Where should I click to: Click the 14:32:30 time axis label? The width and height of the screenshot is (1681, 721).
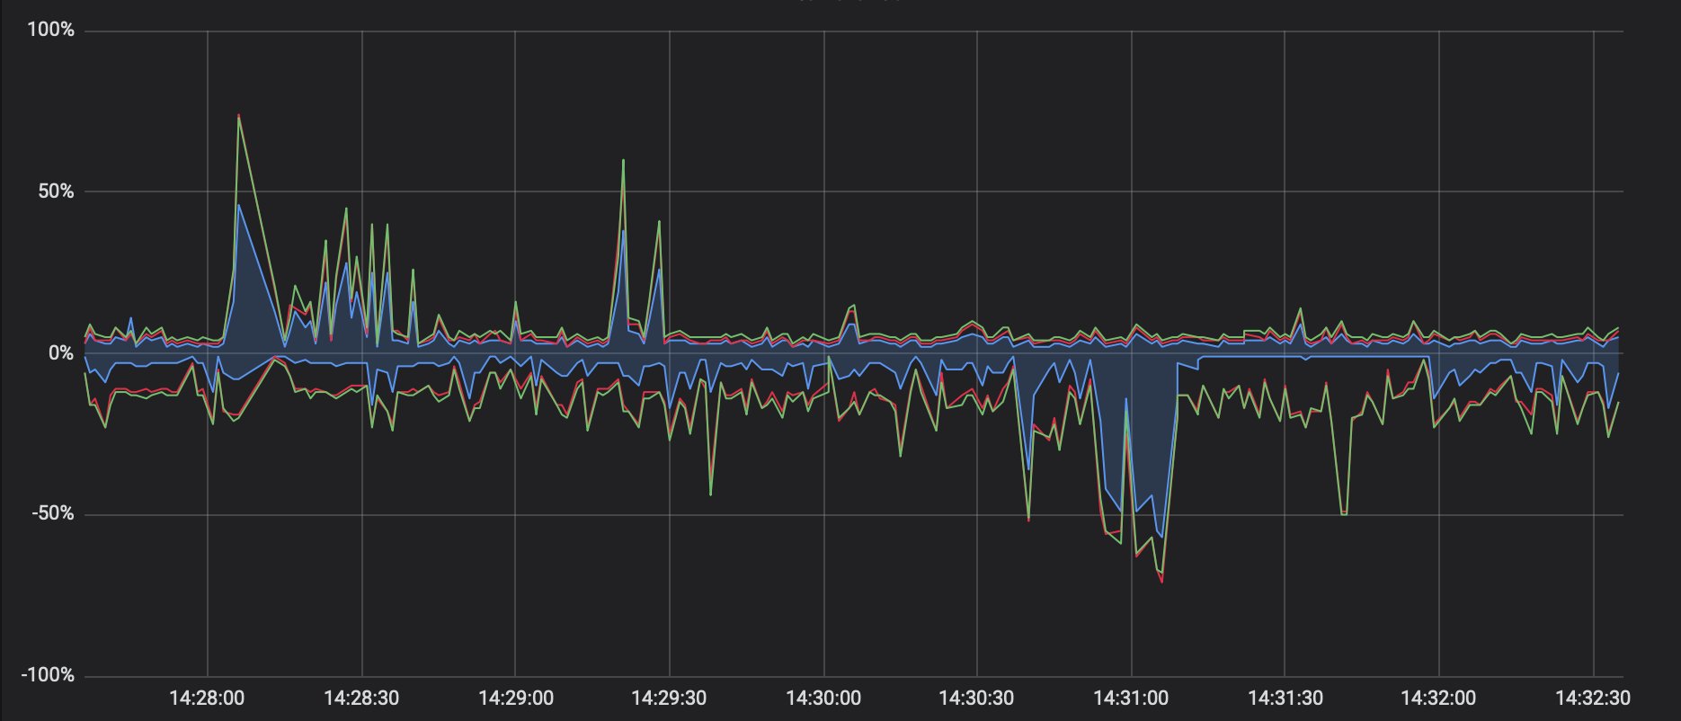(1592, 698)
